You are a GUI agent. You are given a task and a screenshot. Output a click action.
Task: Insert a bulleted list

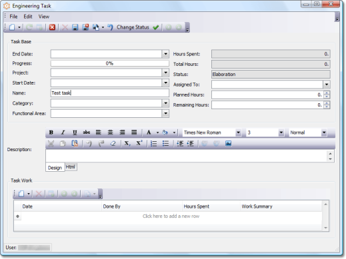pos(165,144)
